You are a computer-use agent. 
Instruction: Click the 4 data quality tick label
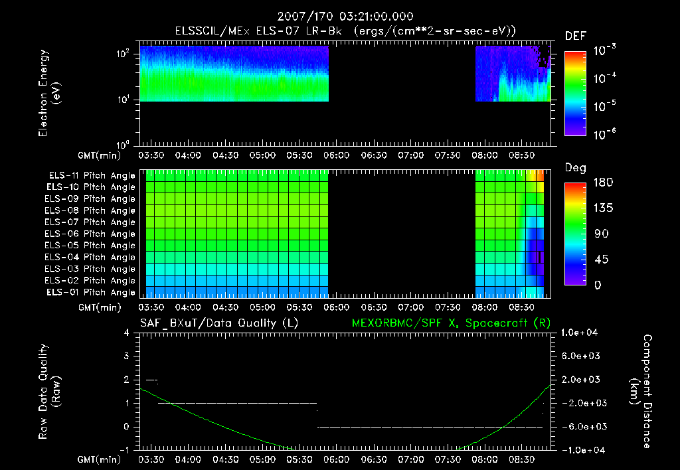click(127, 333)
